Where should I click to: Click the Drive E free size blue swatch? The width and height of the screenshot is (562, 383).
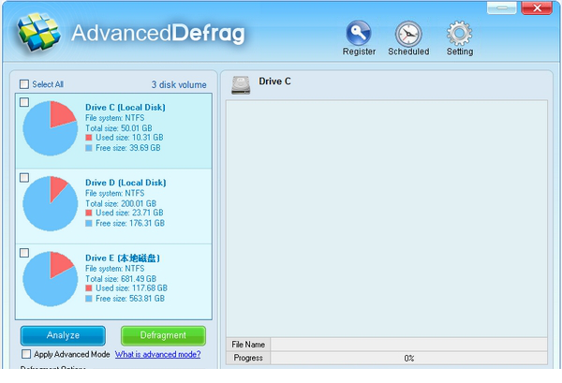89,299
